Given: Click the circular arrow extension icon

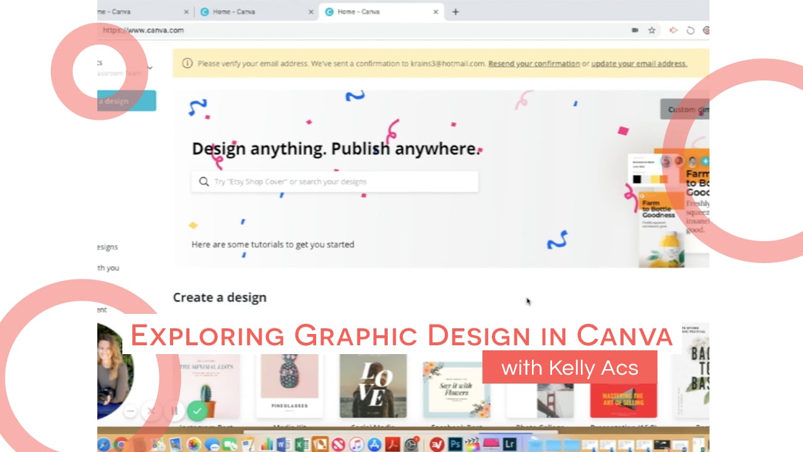Looking at the screenshot, I should click(x=690, y=30).
